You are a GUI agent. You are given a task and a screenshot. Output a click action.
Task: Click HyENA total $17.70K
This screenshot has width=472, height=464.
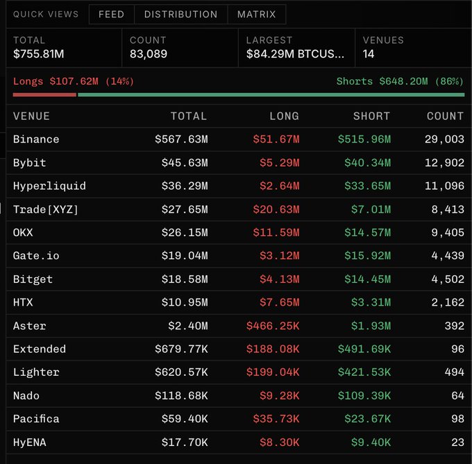click(x=185, y=442)
